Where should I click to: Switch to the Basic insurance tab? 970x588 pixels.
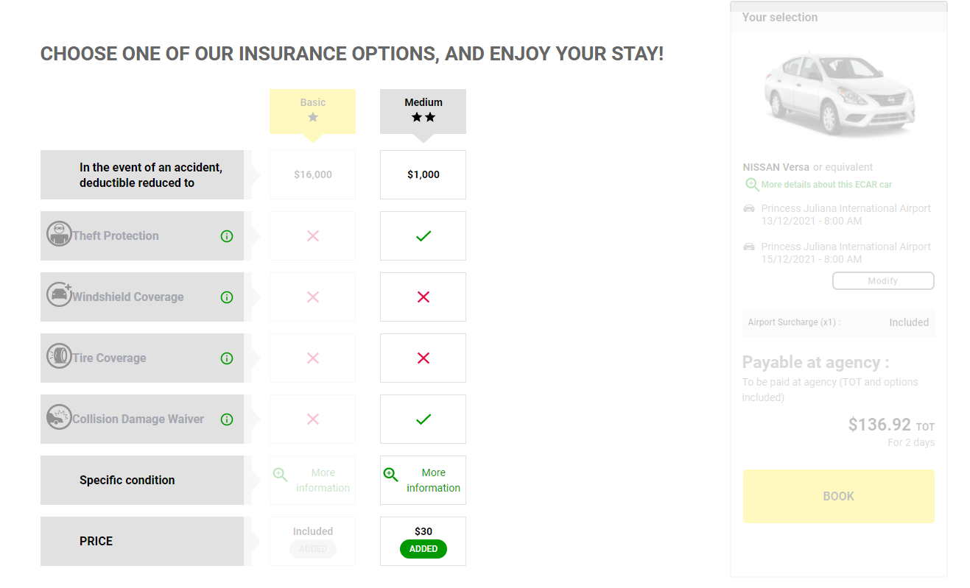[312, 110]
